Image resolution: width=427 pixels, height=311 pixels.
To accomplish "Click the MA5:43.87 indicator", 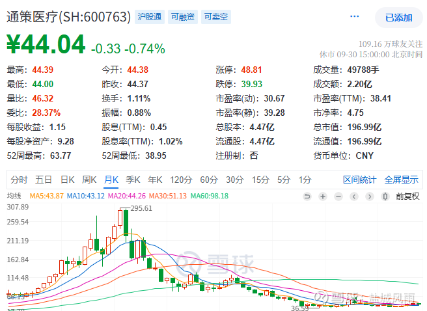I will click(47, 196).
